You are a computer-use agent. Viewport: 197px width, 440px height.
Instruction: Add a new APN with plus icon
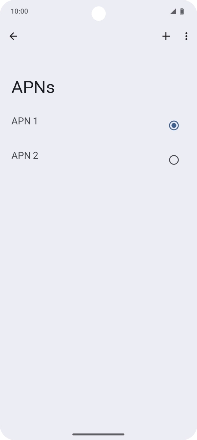pyautogui.click(x=166, y=36)
